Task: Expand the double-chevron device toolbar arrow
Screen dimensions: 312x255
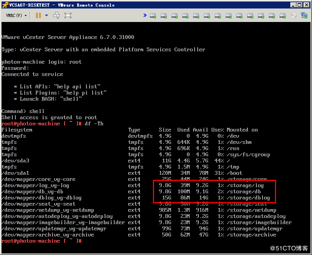Action: (145, 15)
